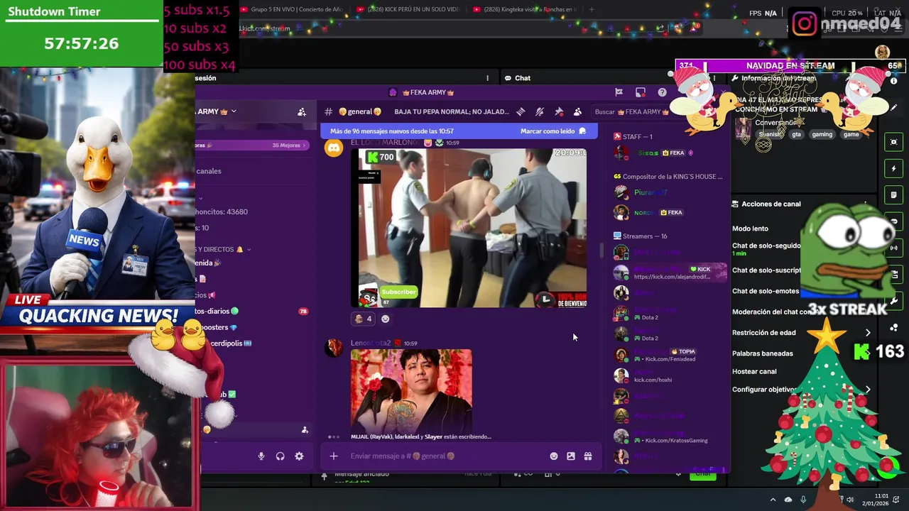
Task: Search in the 'Buscar FEKA ARMY' field
Action: click(629, 111)
